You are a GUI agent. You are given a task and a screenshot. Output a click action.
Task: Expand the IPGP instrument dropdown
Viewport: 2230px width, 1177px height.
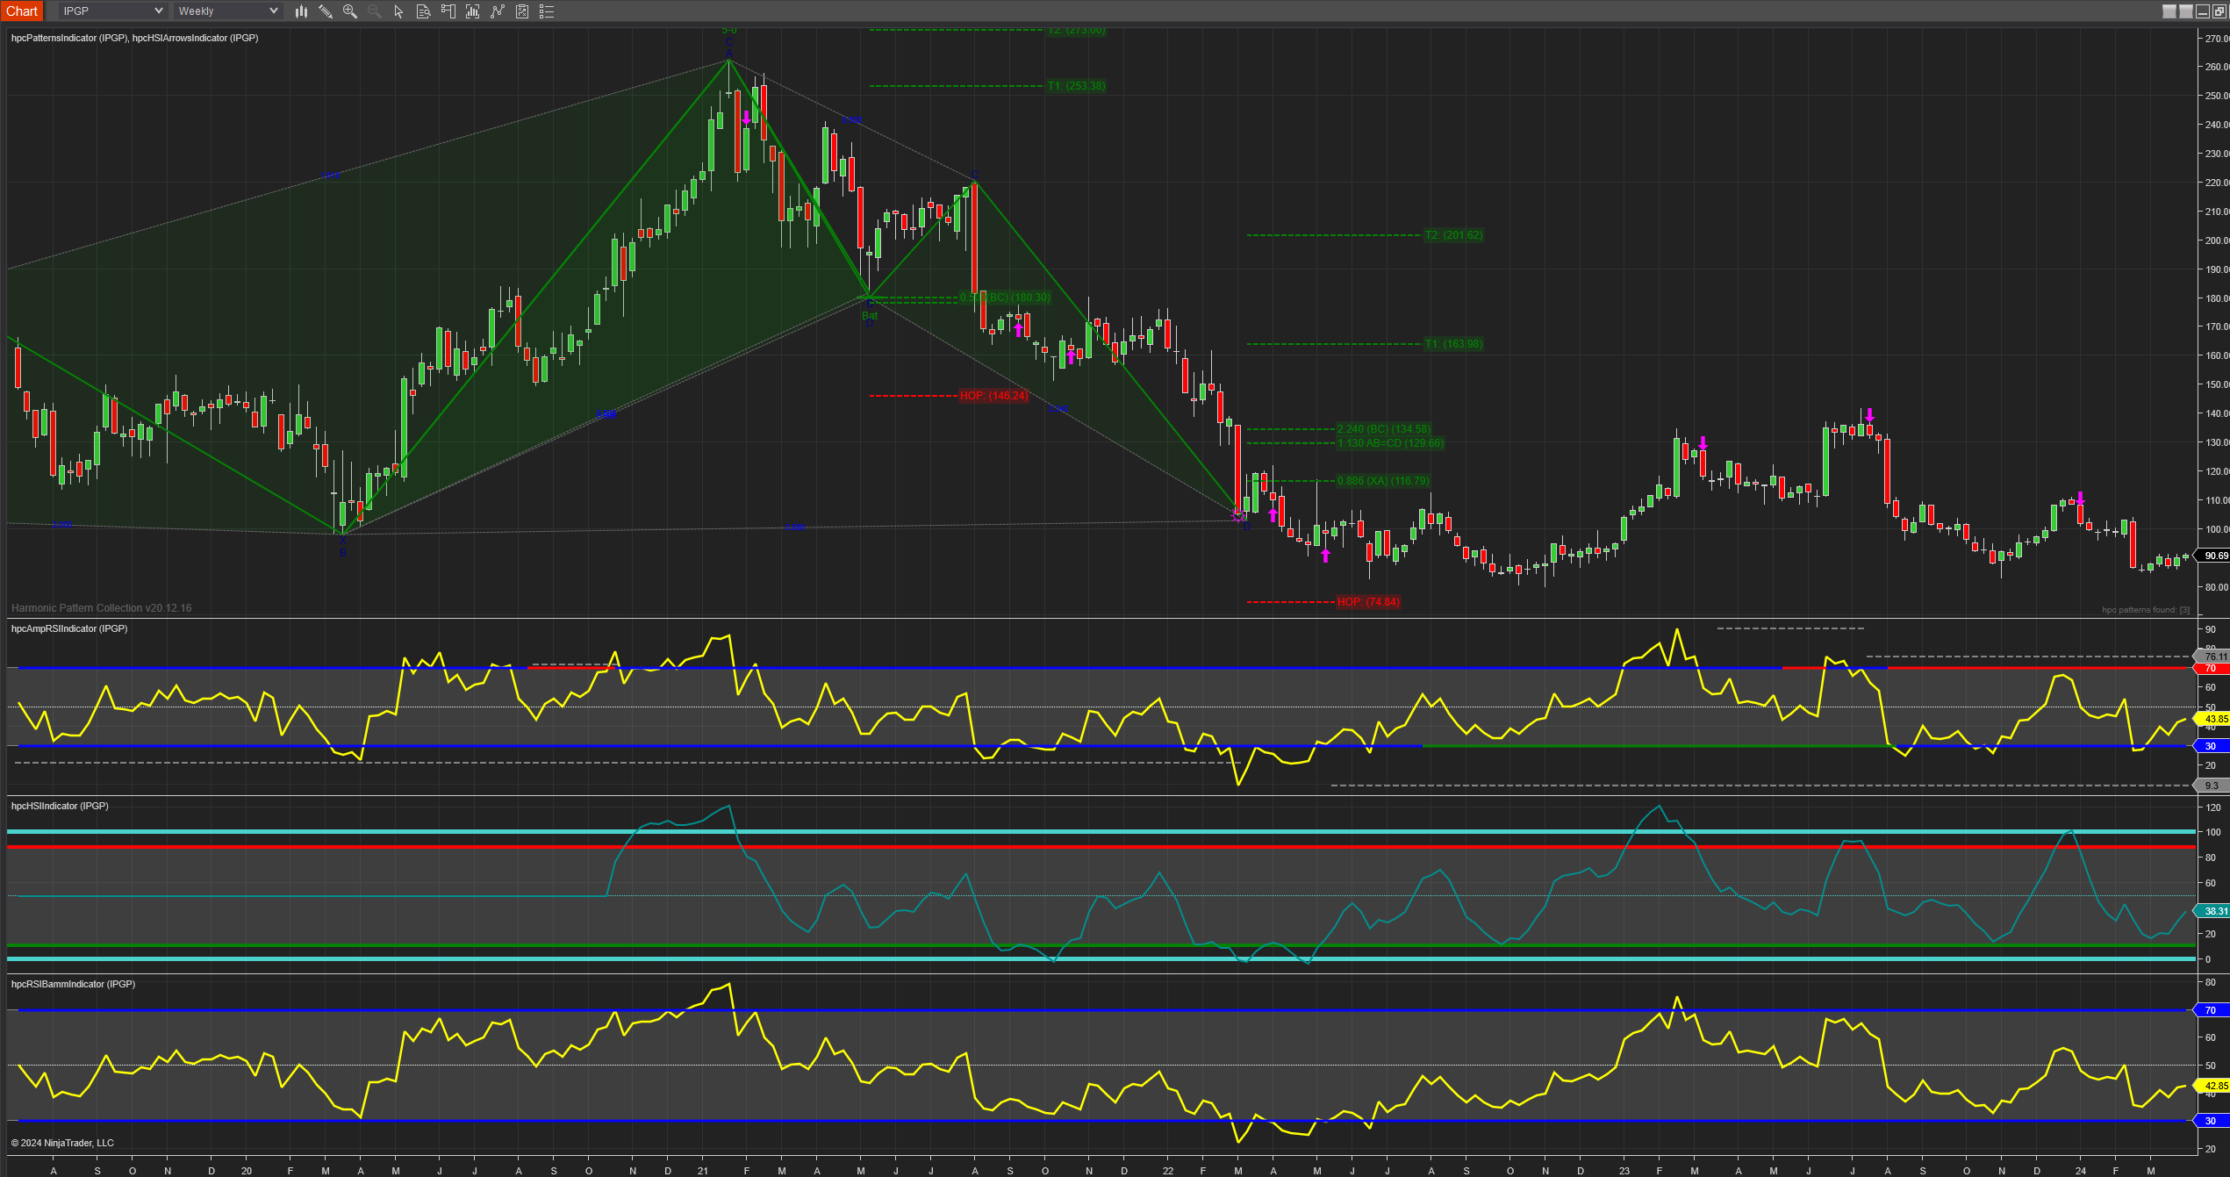click(x=158, y=11)
